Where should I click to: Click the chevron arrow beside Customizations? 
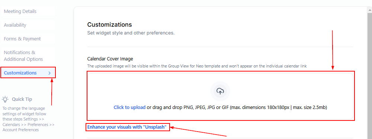[x=49, y=73]
